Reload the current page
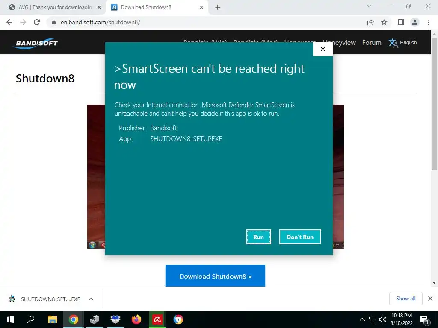This screenshot has height=328, width=438. [37, 22]
